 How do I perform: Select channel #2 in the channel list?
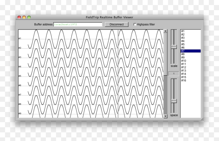click(x=191, y=34)
